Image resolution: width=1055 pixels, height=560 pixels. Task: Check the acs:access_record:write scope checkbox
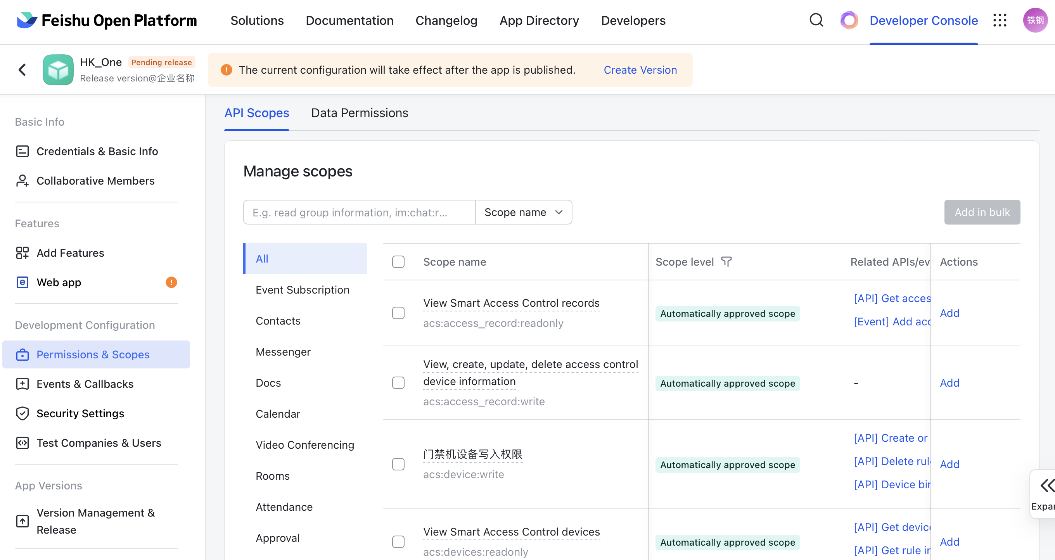pyautogui.click(x=398, y=383)
